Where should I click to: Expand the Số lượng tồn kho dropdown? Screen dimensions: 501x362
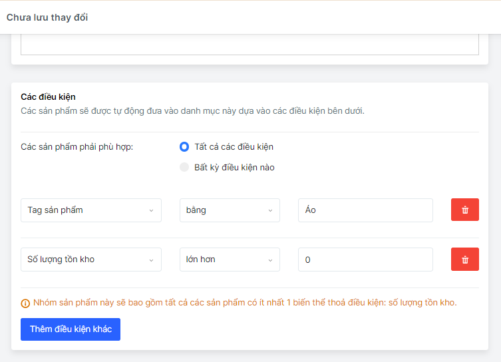[x=90, y=259]
